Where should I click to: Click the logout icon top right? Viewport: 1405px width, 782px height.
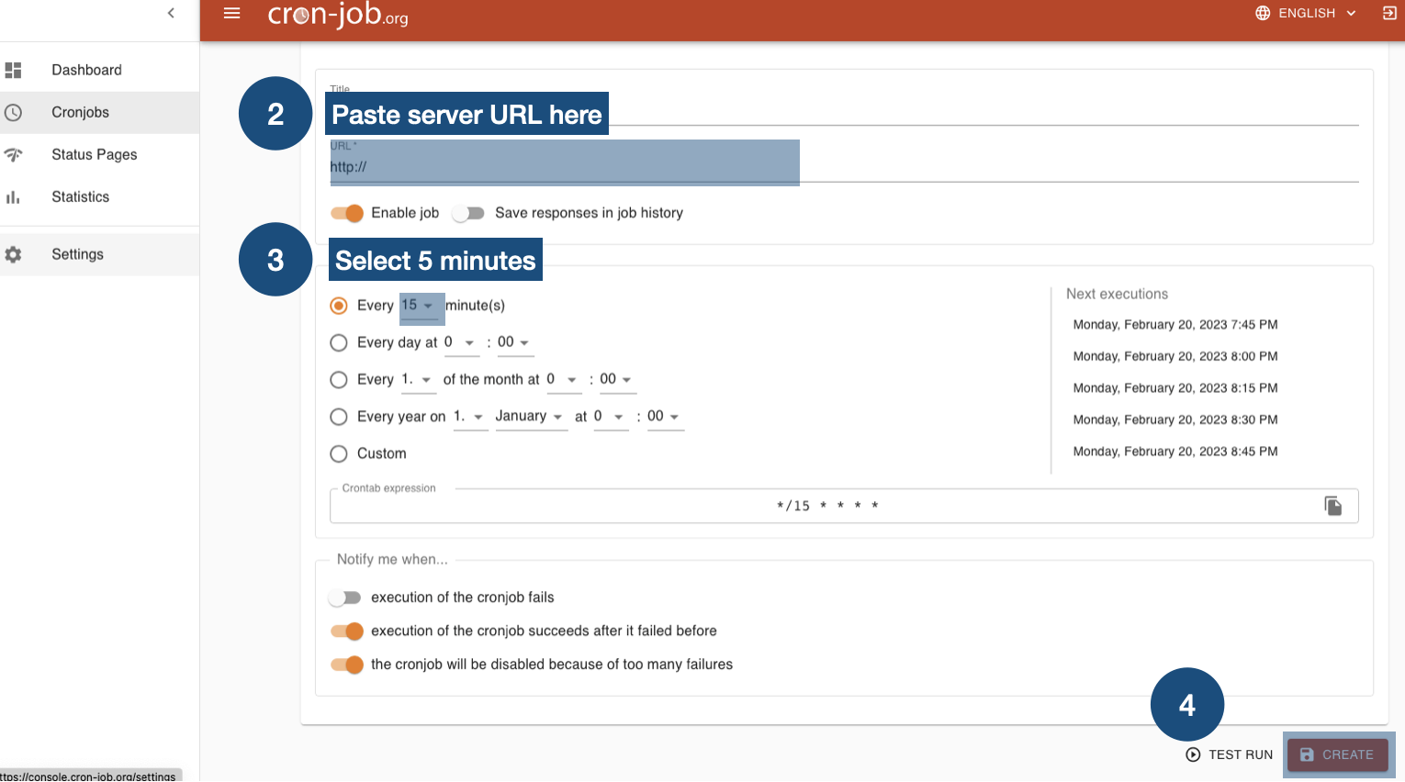[x=1389, y=13]
